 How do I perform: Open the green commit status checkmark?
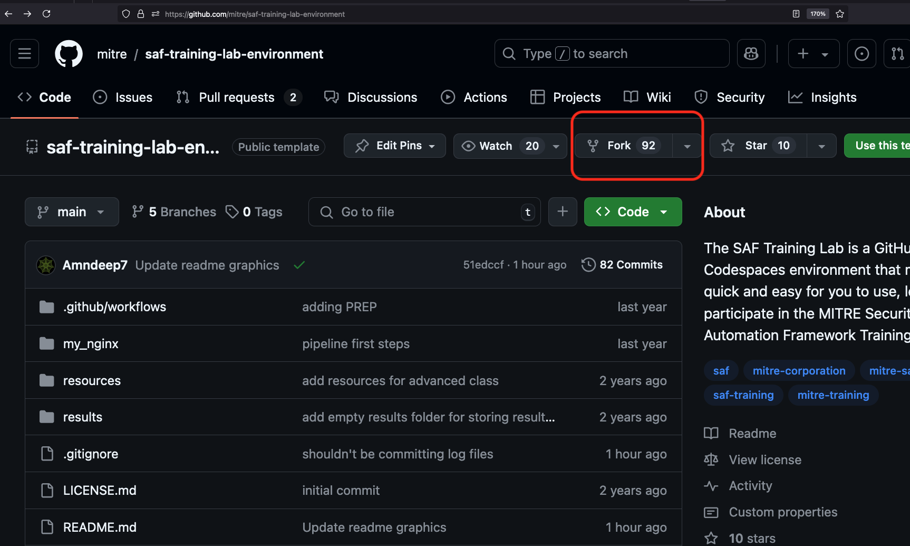point(299,265)
